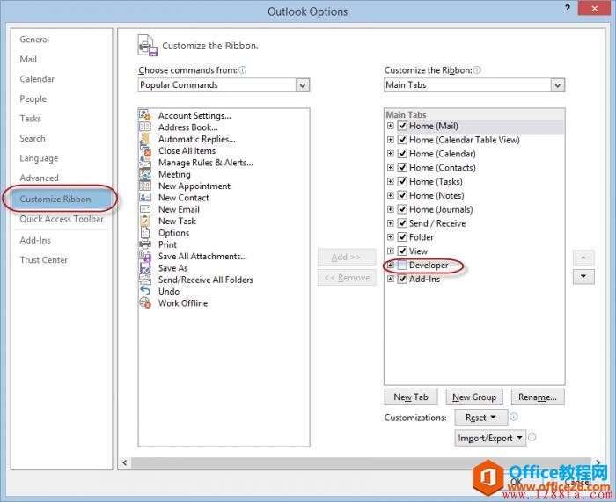
Task: Switch to the General options category
Action: tap(34, 40)
